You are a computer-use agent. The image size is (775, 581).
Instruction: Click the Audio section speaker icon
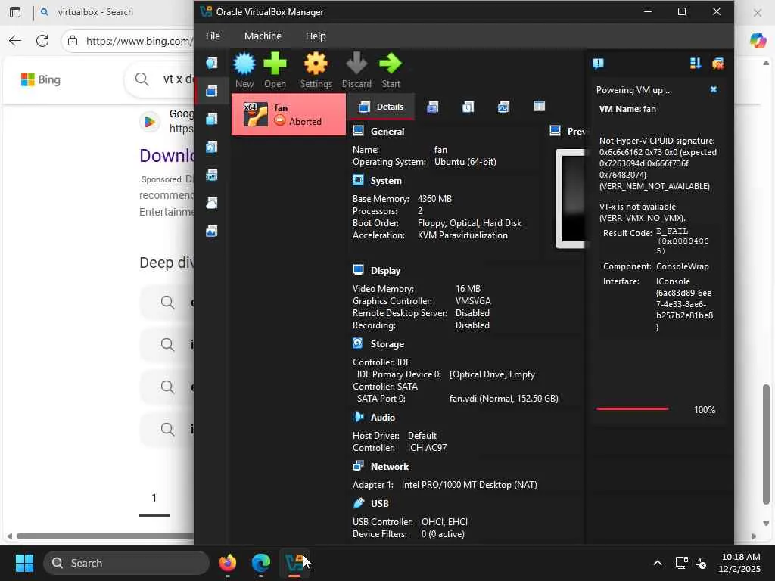(358, 417)
